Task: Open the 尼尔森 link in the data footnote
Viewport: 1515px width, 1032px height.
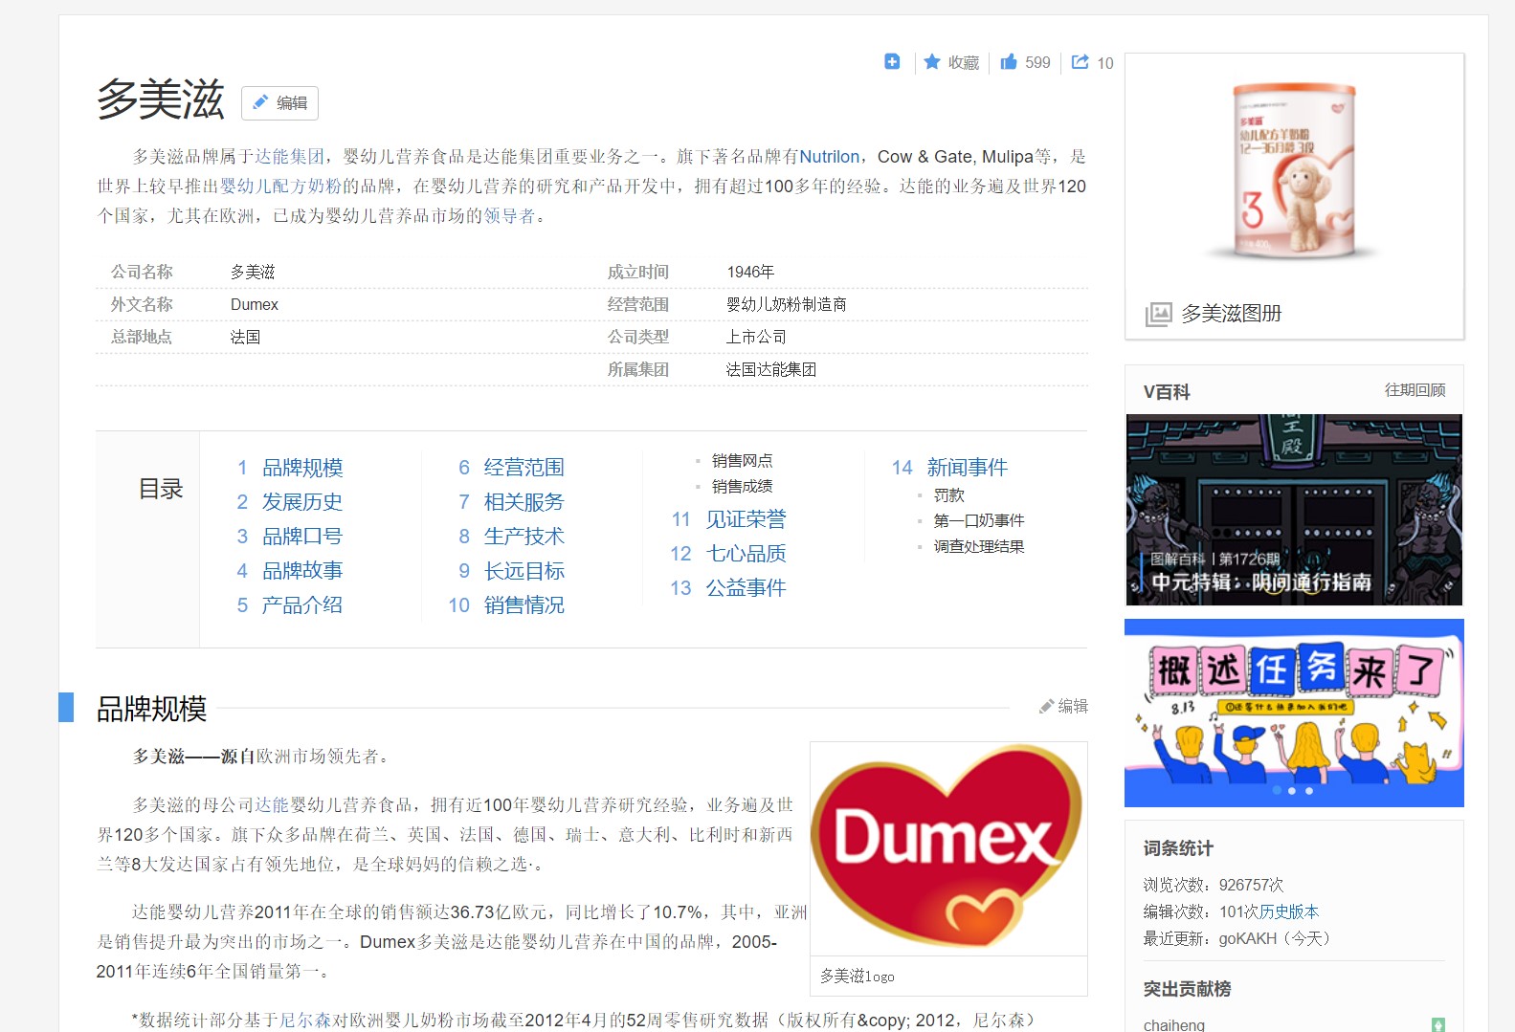Action: pyautogui.click(x=305, y=1021)
